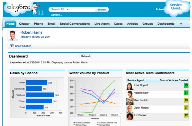
Task: Click the 326 Facebook value label
Action: click(x=57, y=95)
